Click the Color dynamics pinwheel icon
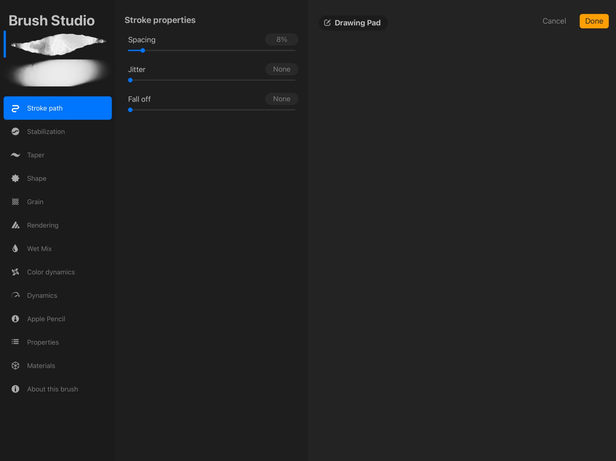 pos(15,272)
